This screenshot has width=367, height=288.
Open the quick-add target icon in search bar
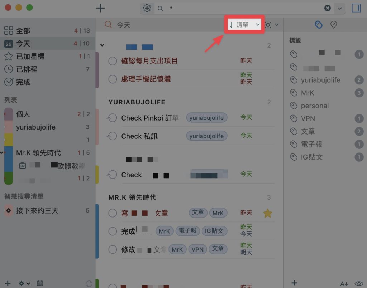coord(147,8)
